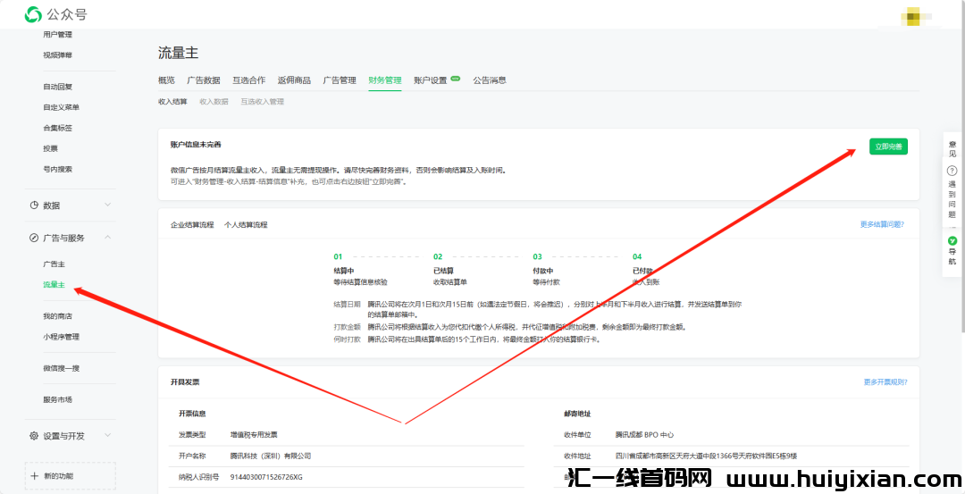
Task: Collapse the 广告与服务 section chevron
Action: pos(107,238)
